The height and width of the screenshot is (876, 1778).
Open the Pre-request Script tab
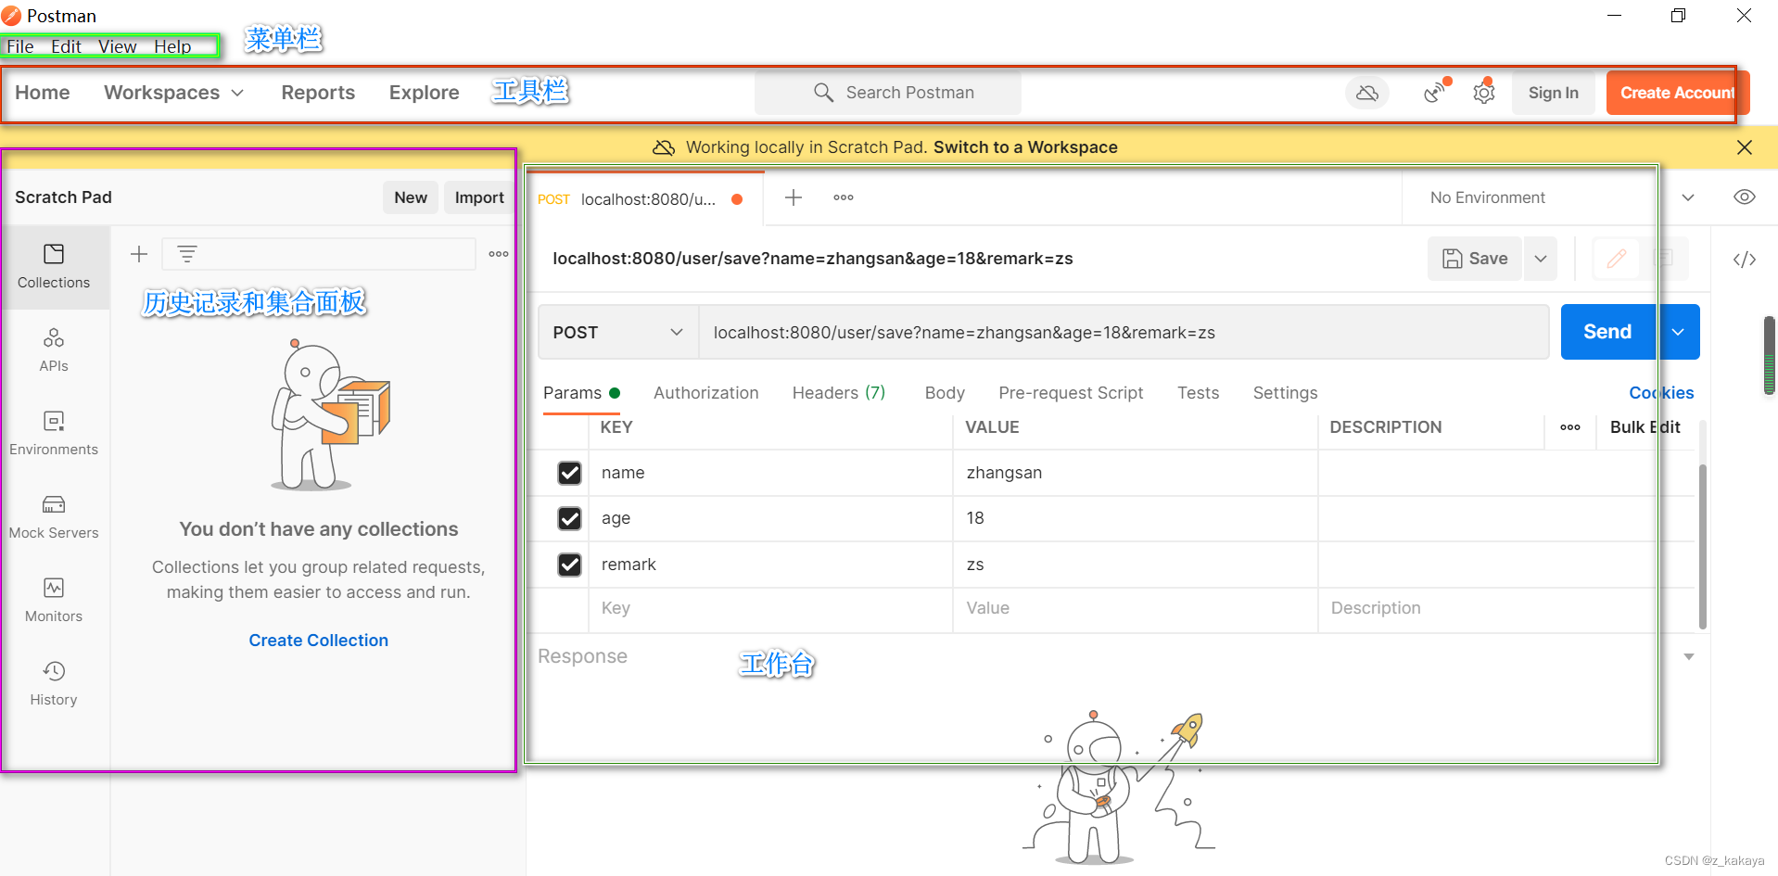(1071, 393)
